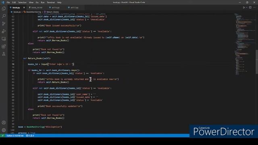Image resolution: width=258 pixels, height=145 pixels.
Task: Click the 'This book is not available' f-string print line
Action: coord(91,37)
